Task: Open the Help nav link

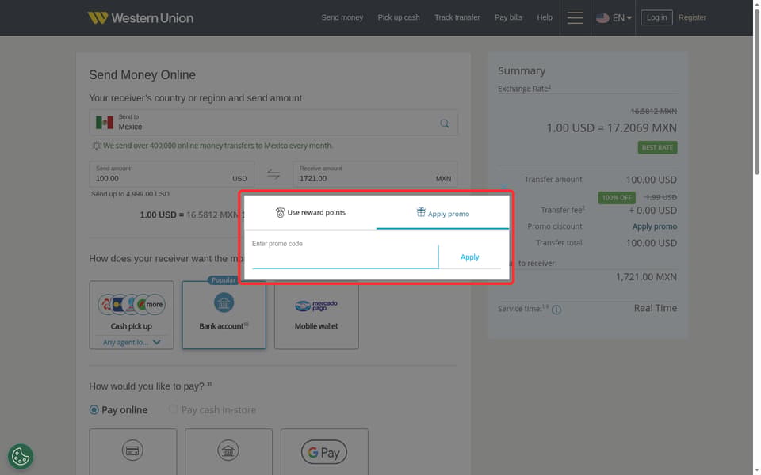Action: point(544,17)
